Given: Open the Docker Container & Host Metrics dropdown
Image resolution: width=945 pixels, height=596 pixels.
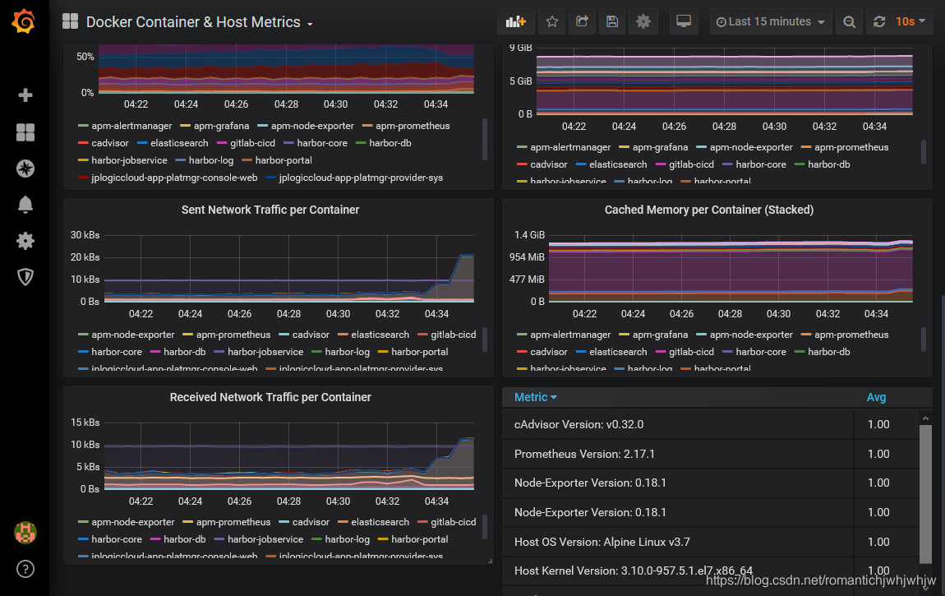Looking at the screenshot, I should pos(199,22).
